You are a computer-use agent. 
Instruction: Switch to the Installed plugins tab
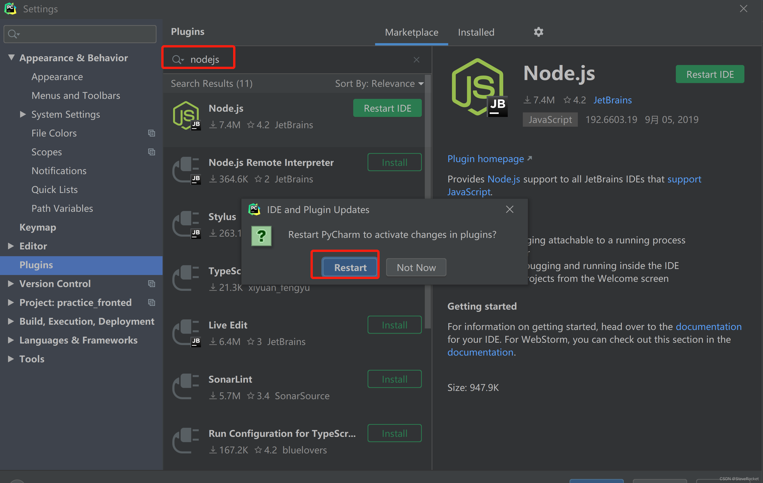476,32
